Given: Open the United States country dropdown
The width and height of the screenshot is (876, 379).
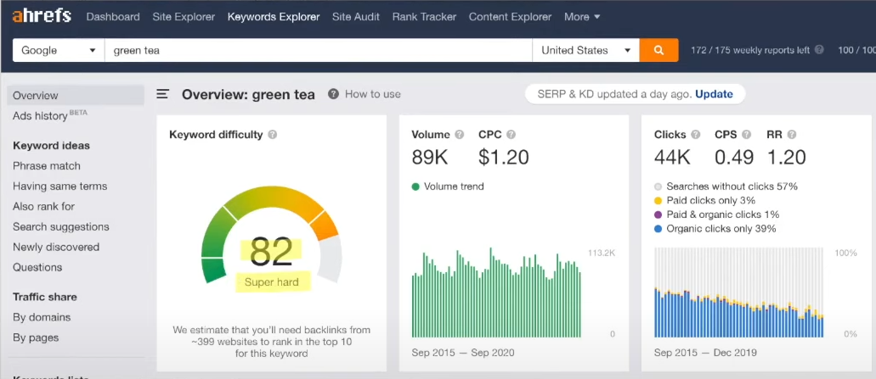Looking at the screenshot, I should coord(585,50).
